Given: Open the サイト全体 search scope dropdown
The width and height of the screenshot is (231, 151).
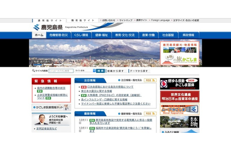Looking at the screenshot, I should point(85,71).
